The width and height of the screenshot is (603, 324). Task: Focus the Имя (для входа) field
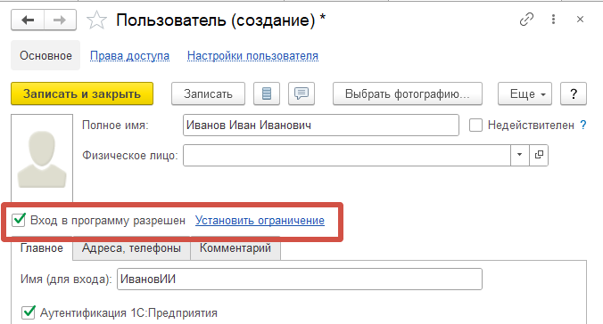[300, 279]
